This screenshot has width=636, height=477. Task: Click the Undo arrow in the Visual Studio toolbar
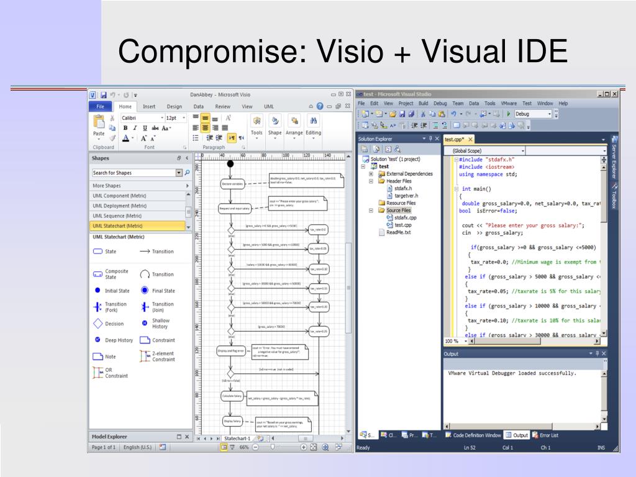453,114
